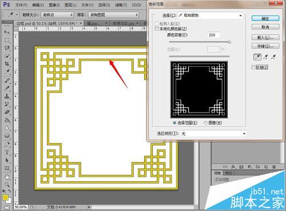Image resolution: width=286 pixels, height=211 pixels.
Task: Enable Localized Color Clusters checkbox (本地化颜色簇)
Action: (x=157, y=29)
